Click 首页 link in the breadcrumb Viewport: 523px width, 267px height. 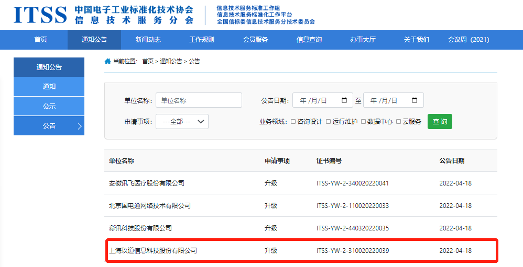tap(148, 61)
